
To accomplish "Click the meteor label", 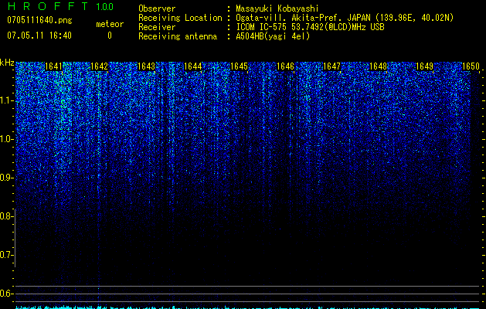I will [x=110, y=24].
